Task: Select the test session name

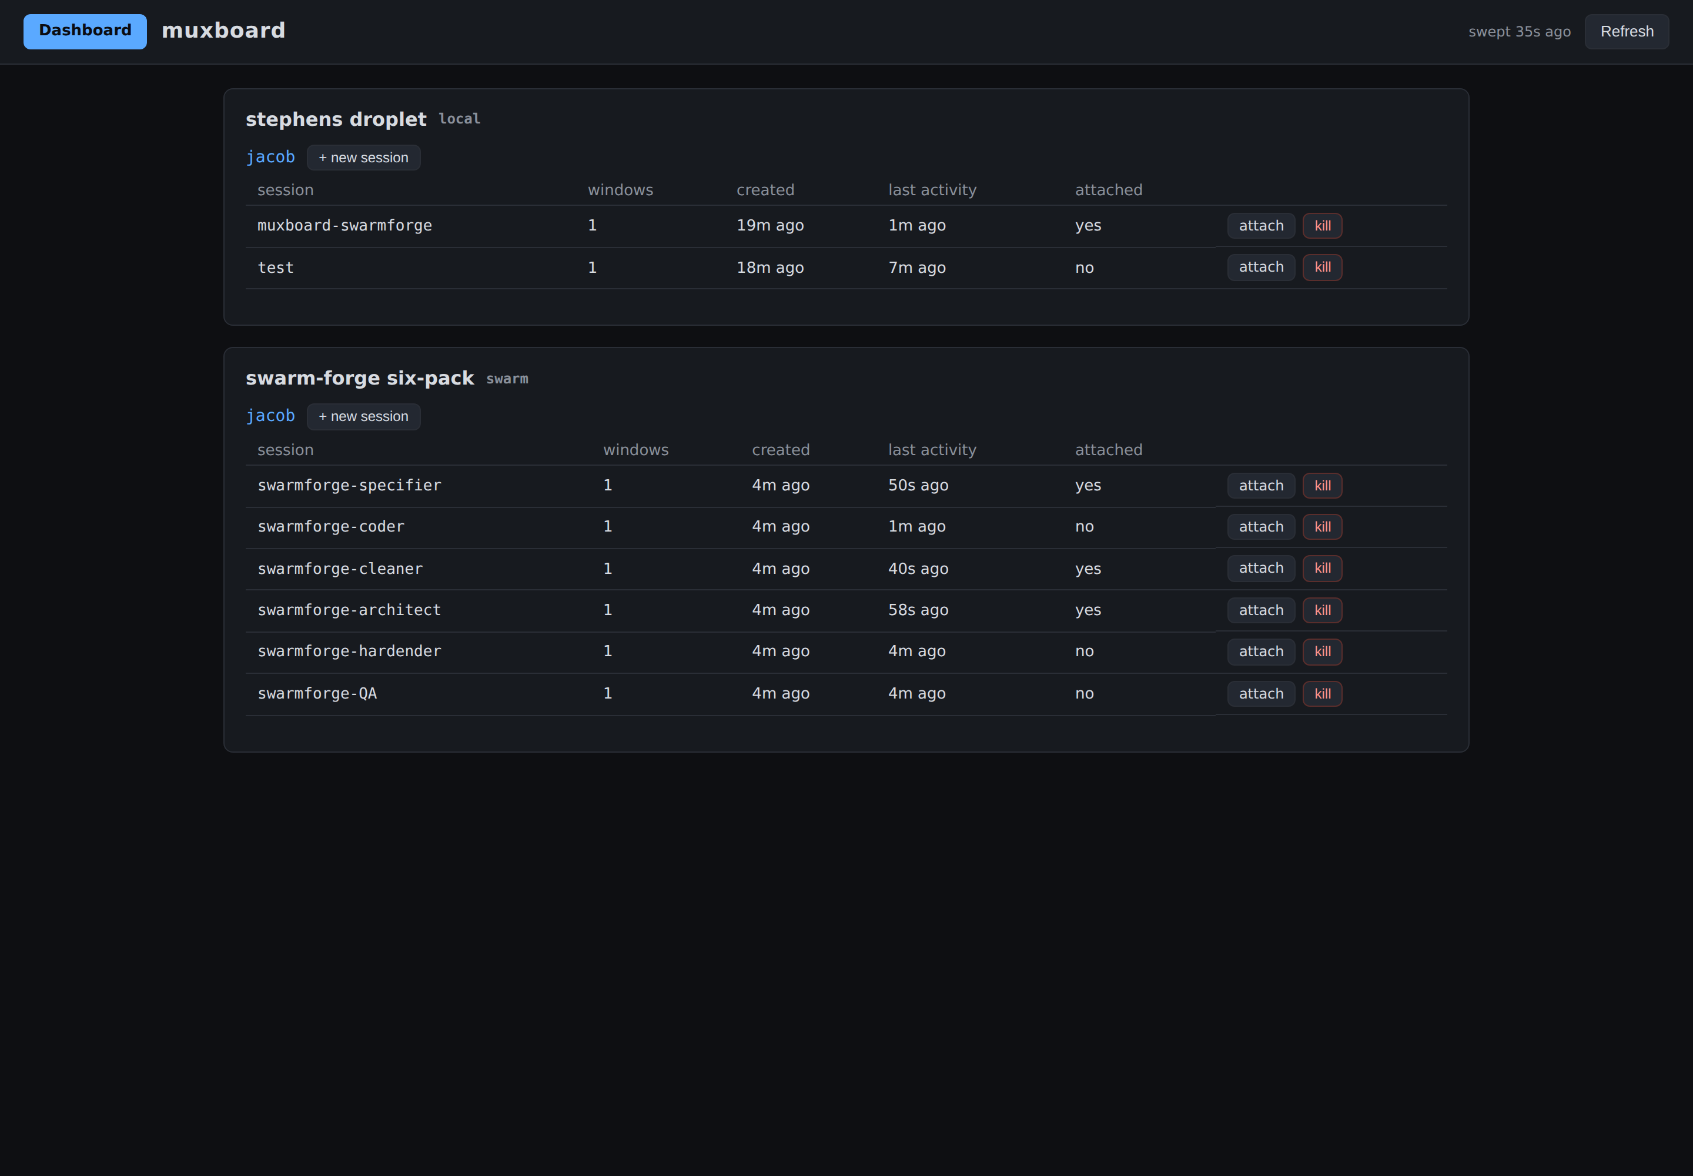Action: (276, 268)
